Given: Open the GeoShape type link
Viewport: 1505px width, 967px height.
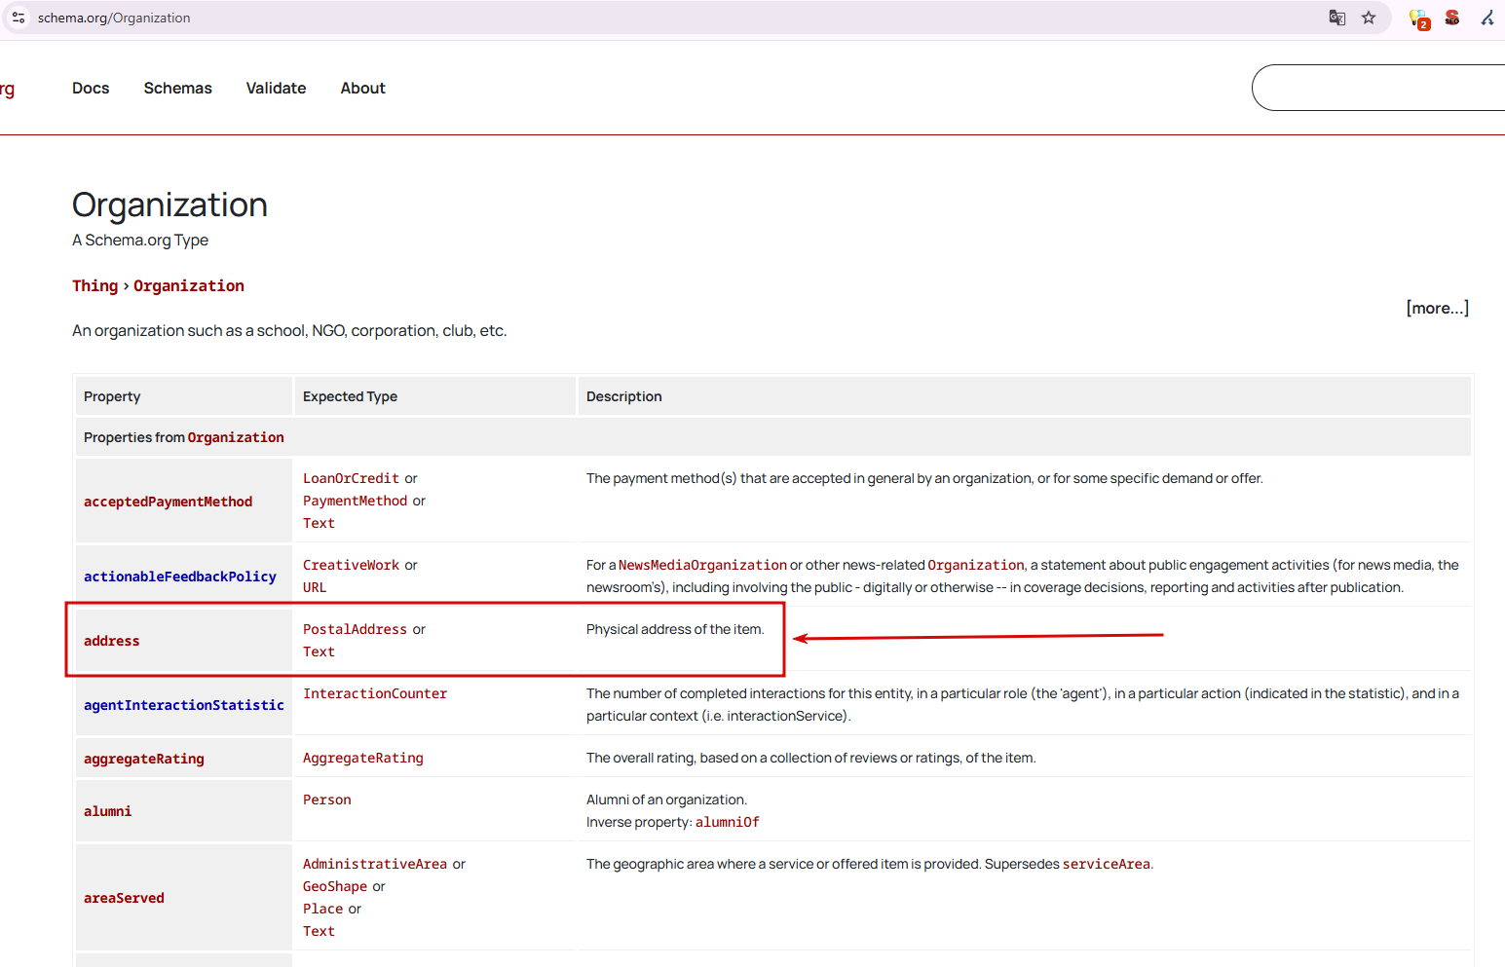Looking at the screenshot, I should tap(335, 886).
